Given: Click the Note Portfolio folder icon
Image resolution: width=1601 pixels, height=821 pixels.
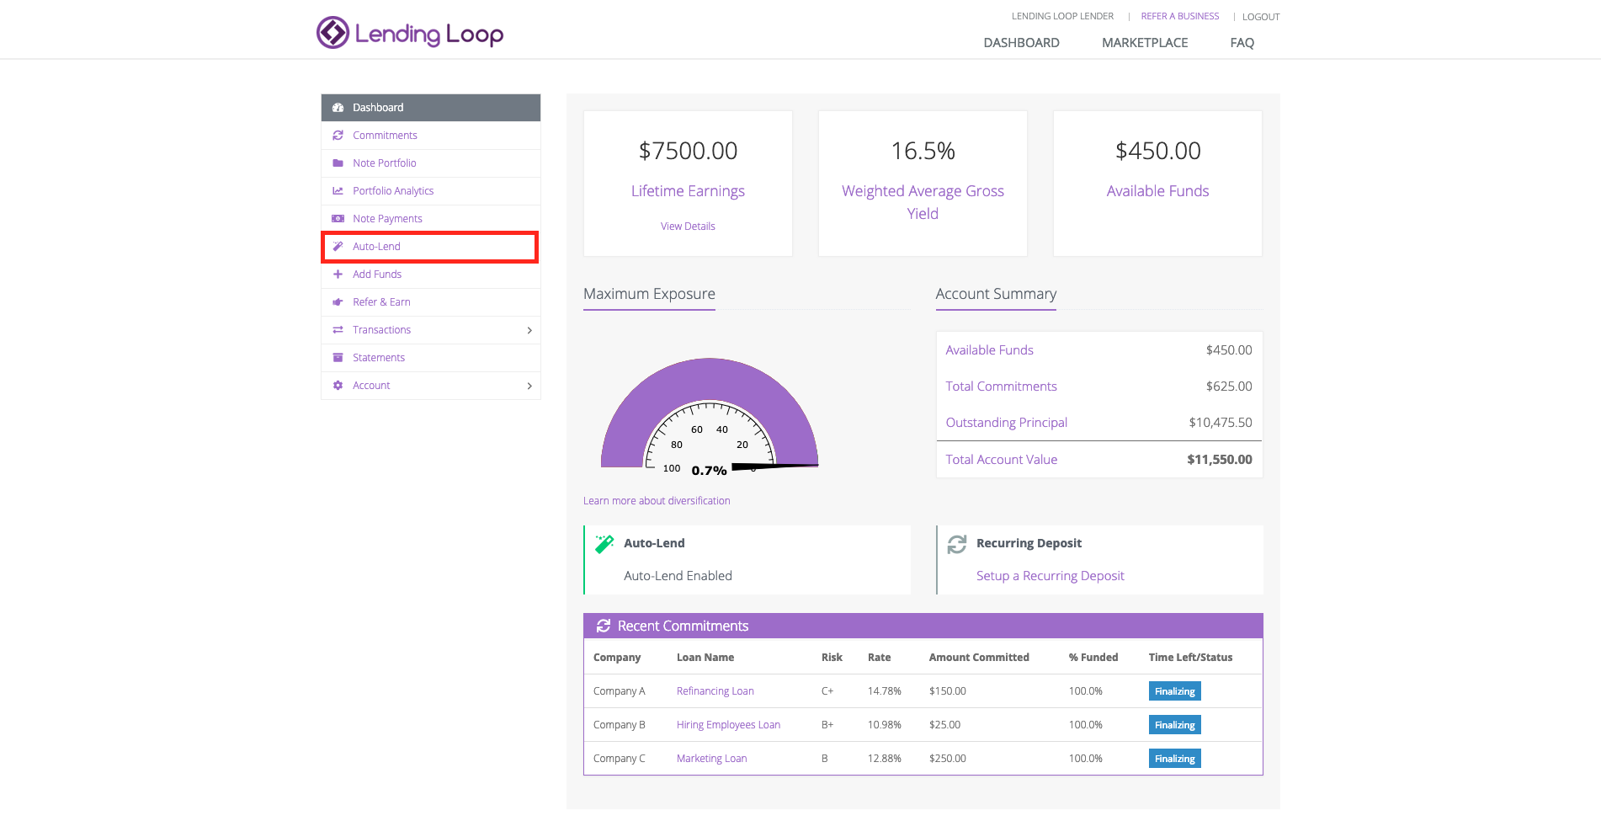Looking at the screenshot, I should (338, 163).
